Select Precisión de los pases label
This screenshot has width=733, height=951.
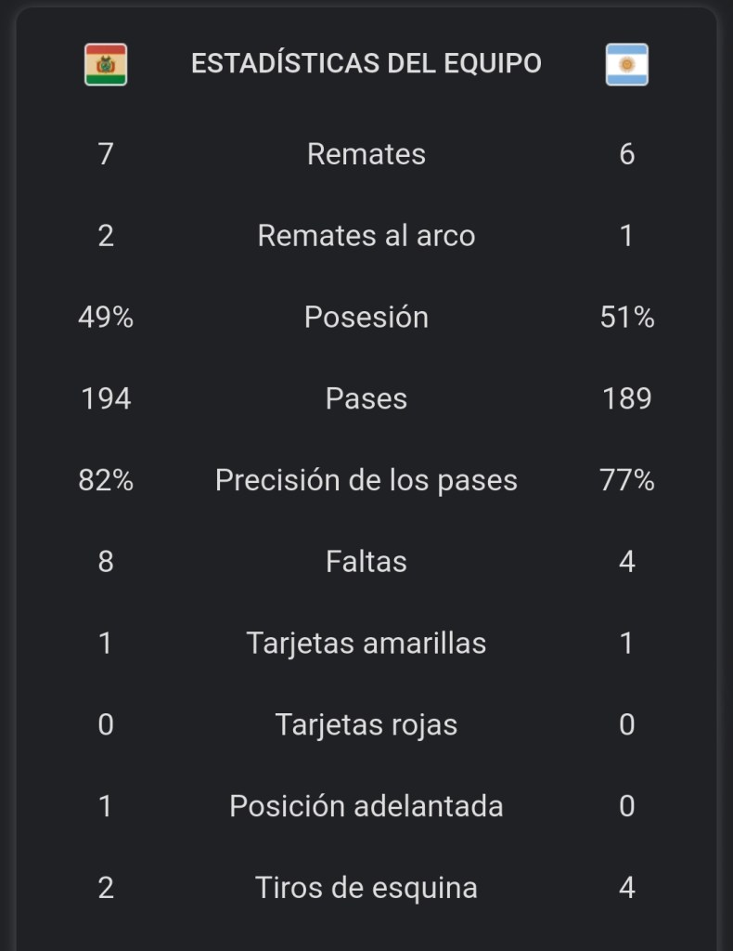(366, 480)
